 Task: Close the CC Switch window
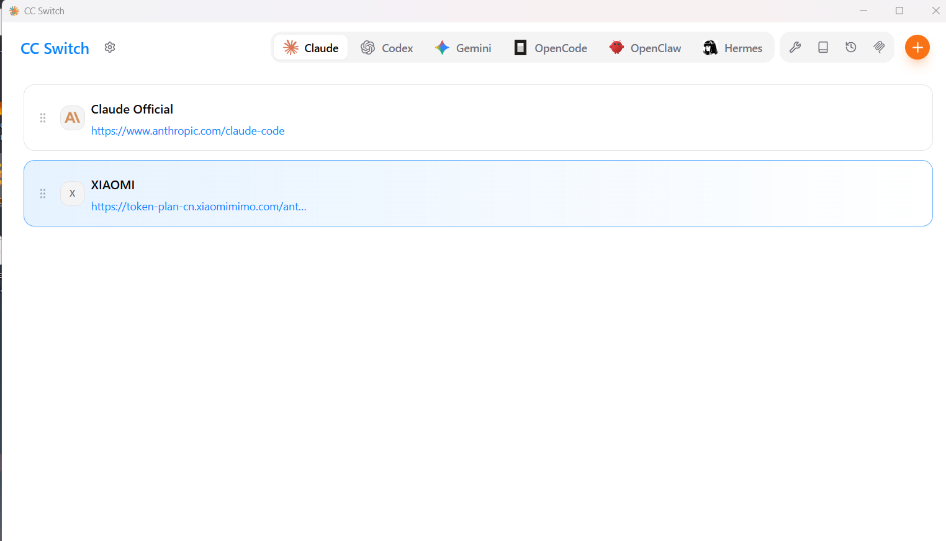(935, 11)
